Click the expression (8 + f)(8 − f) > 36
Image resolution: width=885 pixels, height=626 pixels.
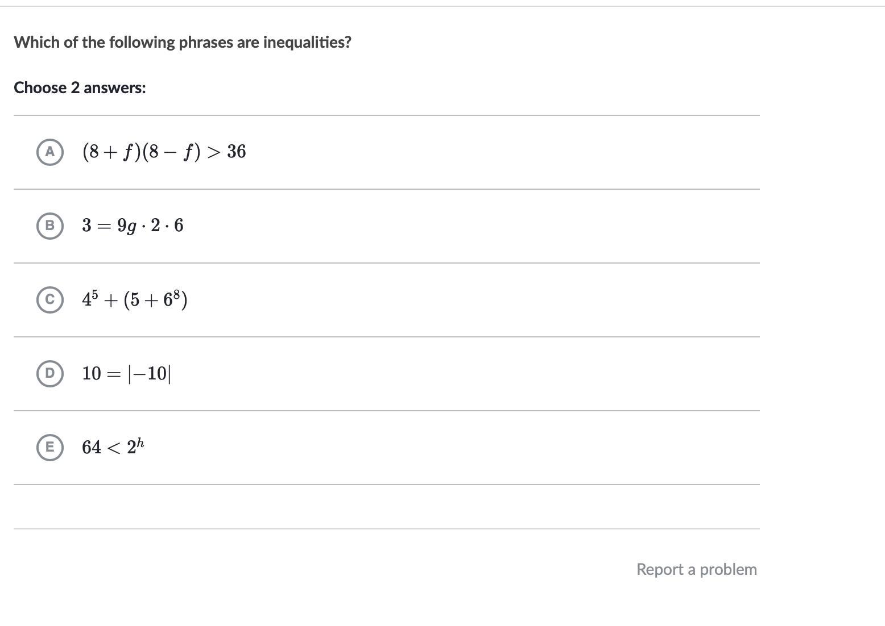tap(164, 152)
